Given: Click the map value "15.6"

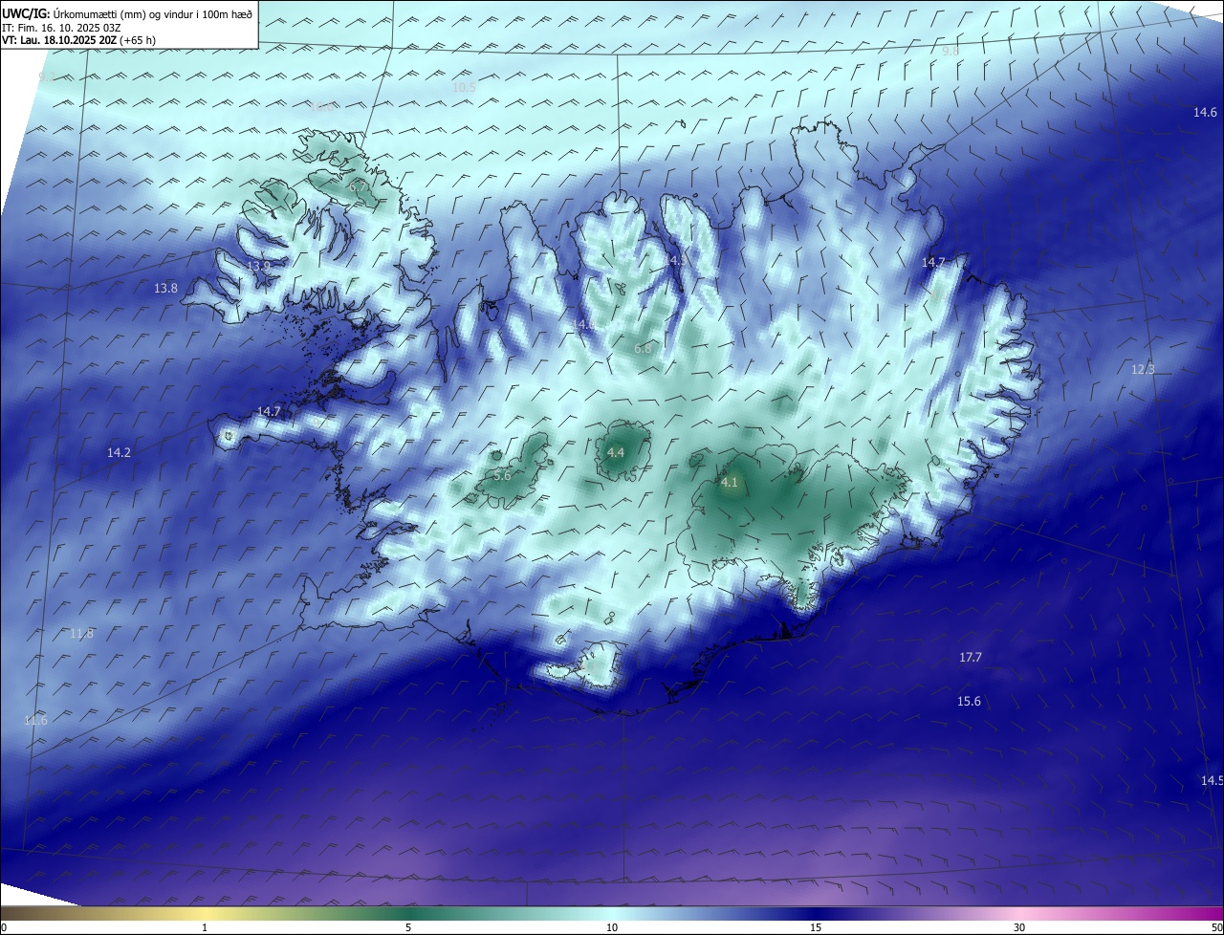Looking at the screenshot, I should click(x=969, y=702).
